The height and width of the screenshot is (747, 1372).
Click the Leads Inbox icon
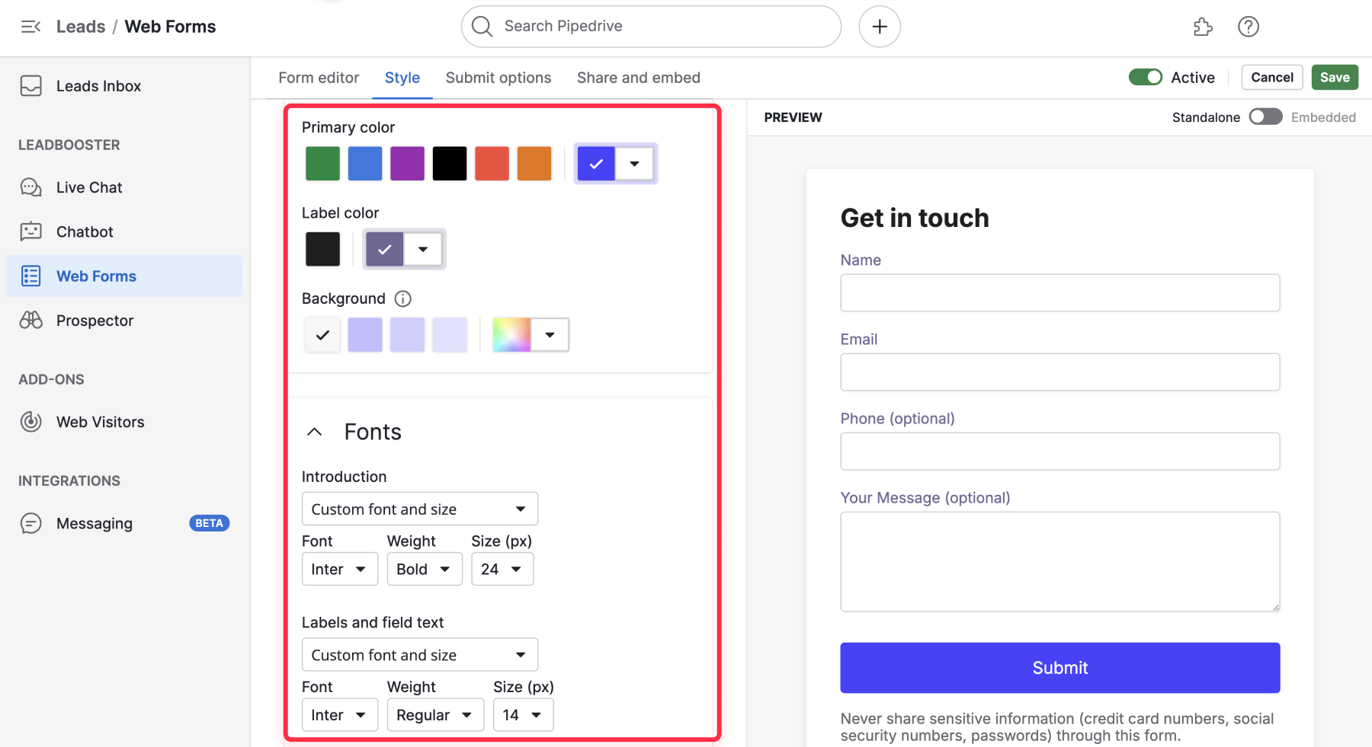(31, 86)
